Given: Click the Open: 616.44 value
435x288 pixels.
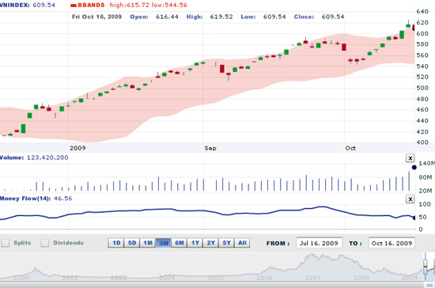Looking at the screenshot, I should (x=154, y=17).
